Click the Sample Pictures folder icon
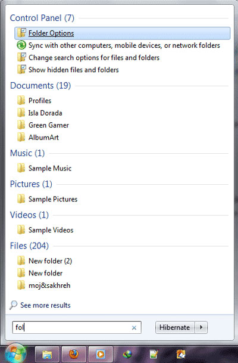Viewport: 238px width, 363px height. (x=21, y=199)
